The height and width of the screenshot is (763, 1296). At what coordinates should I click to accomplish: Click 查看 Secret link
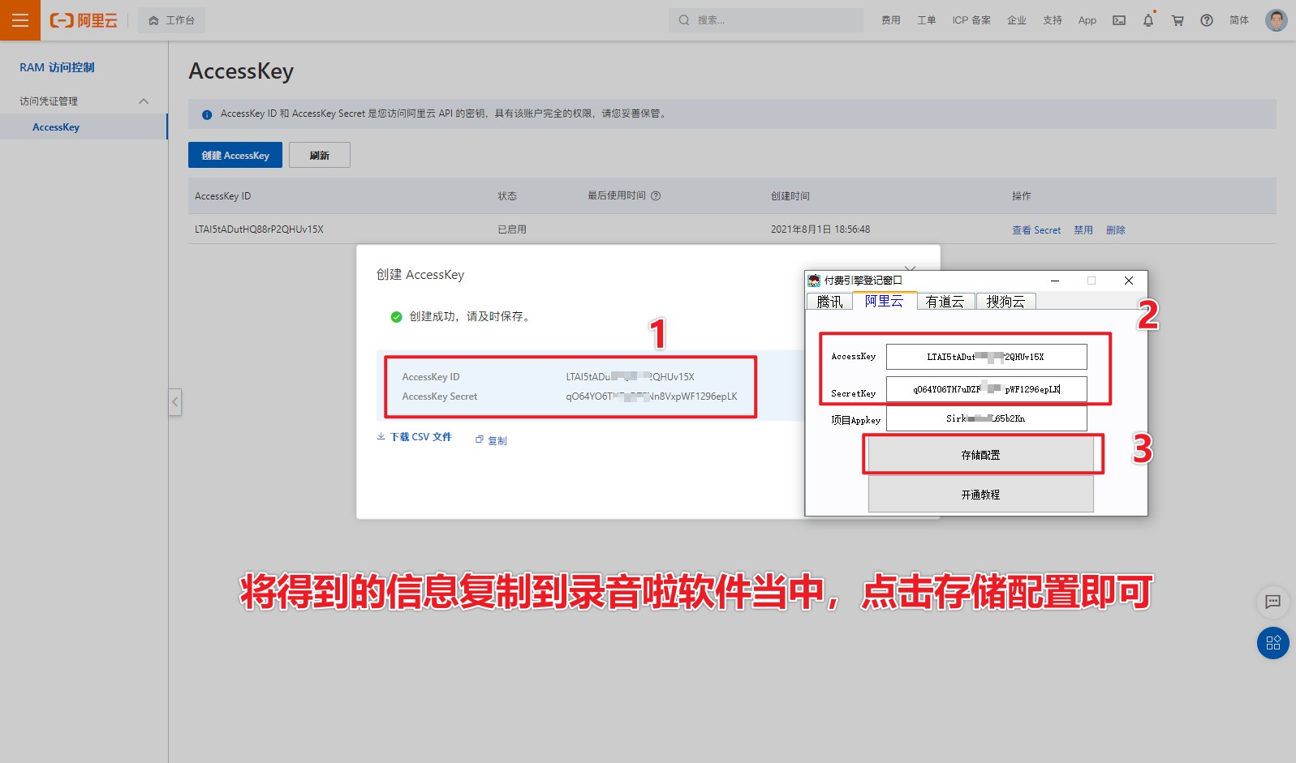1036,230
